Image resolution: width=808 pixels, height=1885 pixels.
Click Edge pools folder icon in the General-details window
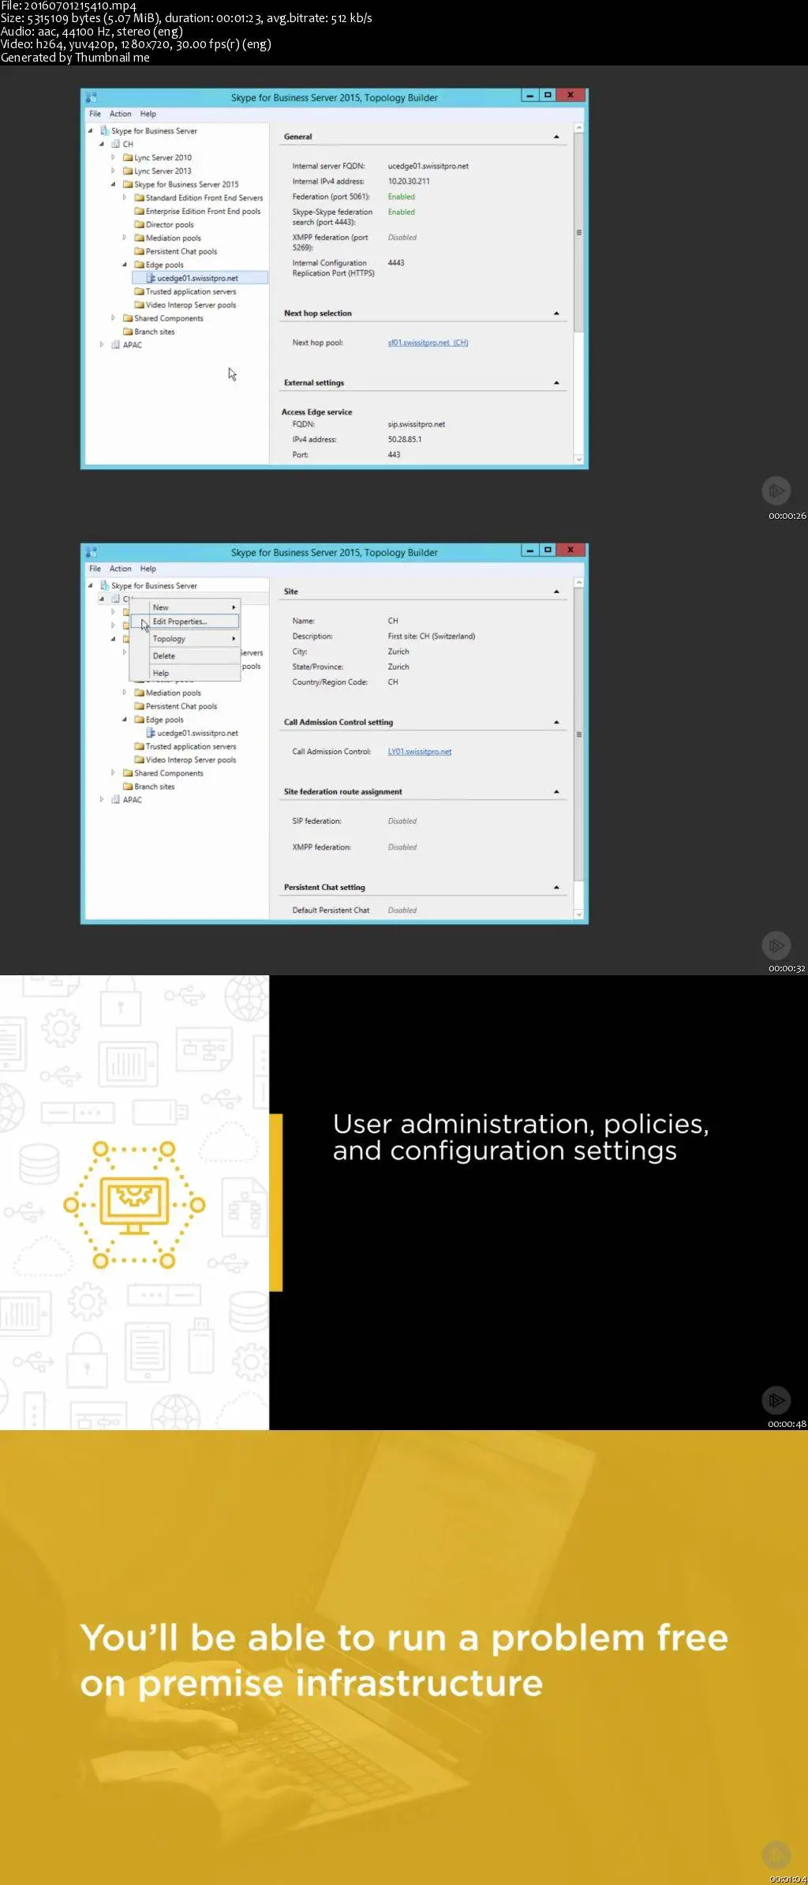click(139, 265)
